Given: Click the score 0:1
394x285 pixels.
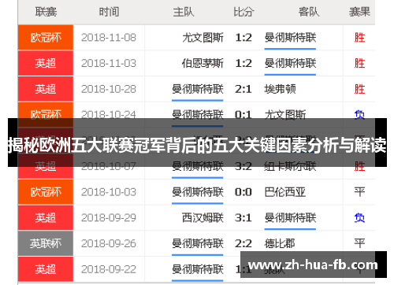Looking at the screenshot, I should coord(243,114).
